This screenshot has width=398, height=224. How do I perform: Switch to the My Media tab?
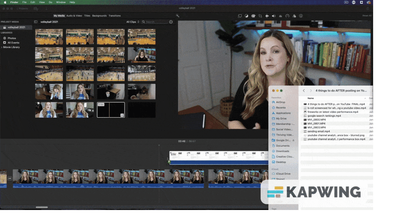coord(59,16)
